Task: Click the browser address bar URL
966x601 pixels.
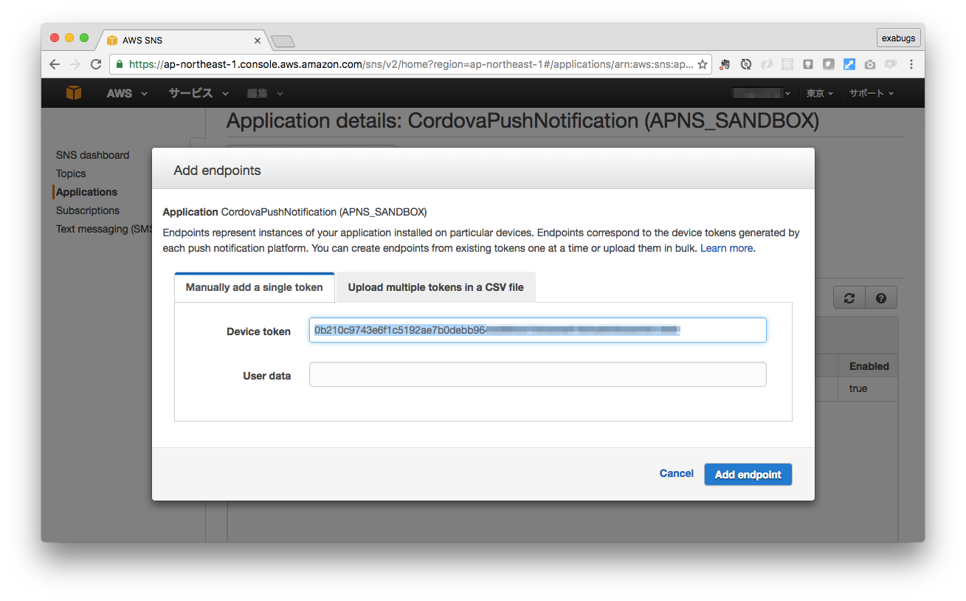Action: click(x=410, y=64)
